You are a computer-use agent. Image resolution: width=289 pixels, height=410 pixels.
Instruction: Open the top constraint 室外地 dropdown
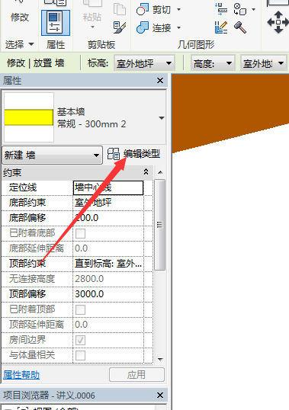click(263, 63)
